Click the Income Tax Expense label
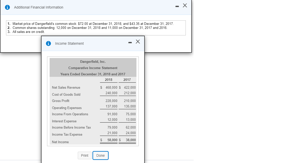Viewport: 290px width, 163px height. 67,134
